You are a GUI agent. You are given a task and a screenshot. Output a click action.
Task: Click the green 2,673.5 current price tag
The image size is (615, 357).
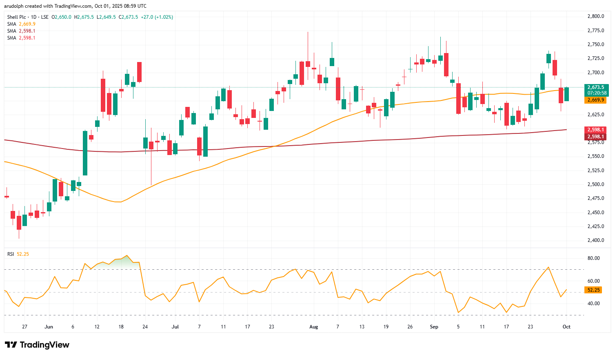tap(597, 87)
